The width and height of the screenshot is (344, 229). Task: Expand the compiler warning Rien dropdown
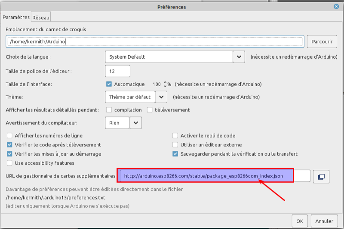(x=135, y=123)
